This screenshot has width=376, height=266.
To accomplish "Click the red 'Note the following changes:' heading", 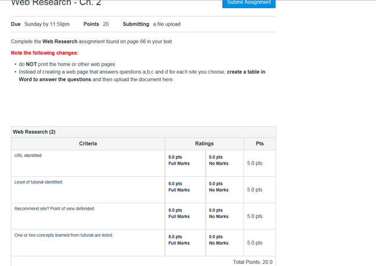I will pyautogui.click(x=45, y=53).
